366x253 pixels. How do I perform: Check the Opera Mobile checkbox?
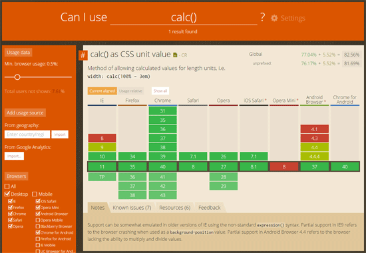[38, 220]
